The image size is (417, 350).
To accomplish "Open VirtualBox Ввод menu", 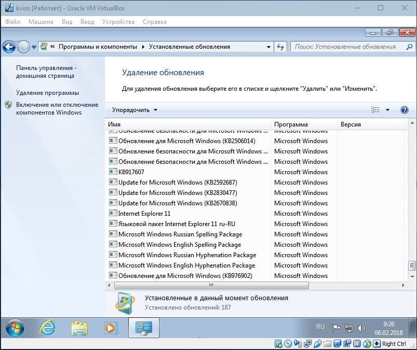I will [87, 22].
